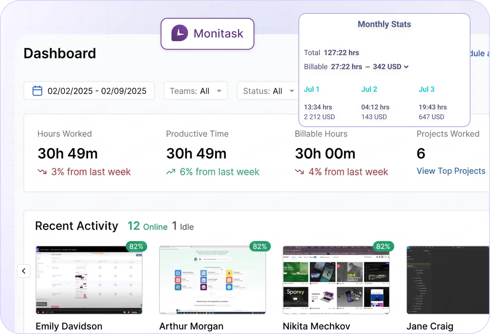The height and width of the screenshot is (334, 490).
Task: Click 2 212 USD amount
Action: tap(319, 117)
